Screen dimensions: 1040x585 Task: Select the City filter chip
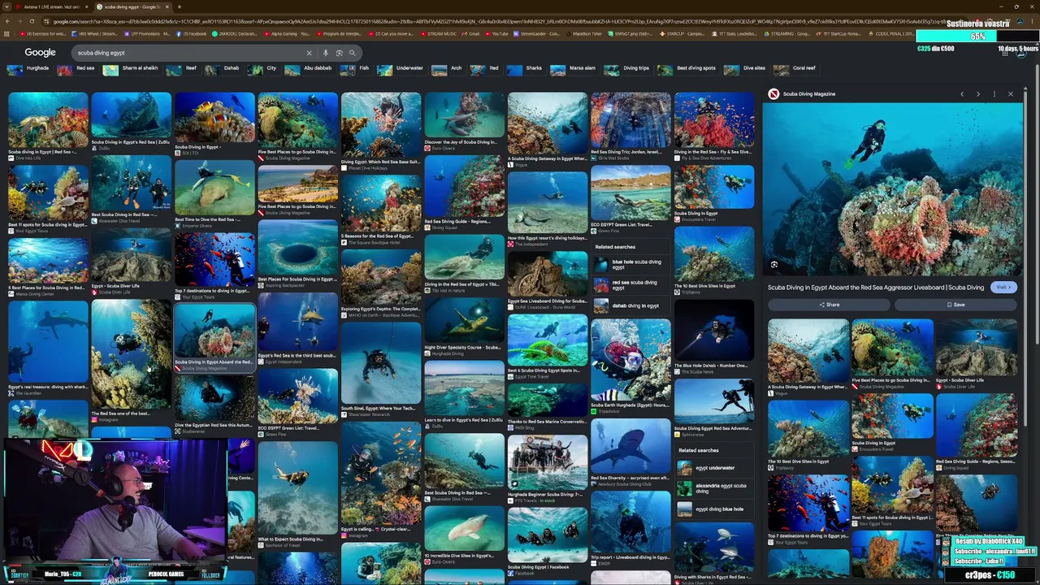(x=263, y=69)
